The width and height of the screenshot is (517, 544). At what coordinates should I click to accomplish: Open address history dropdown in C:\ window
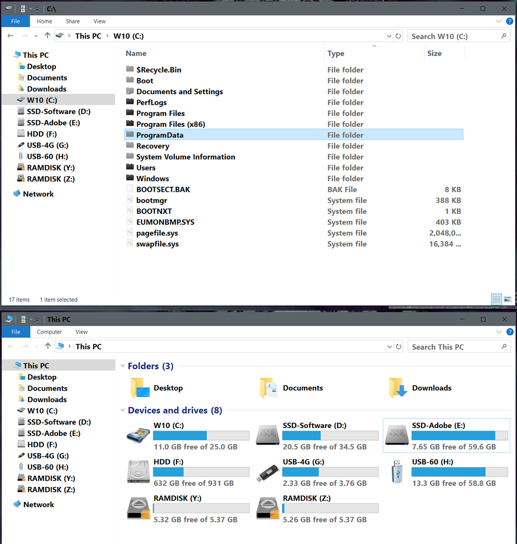389,36
